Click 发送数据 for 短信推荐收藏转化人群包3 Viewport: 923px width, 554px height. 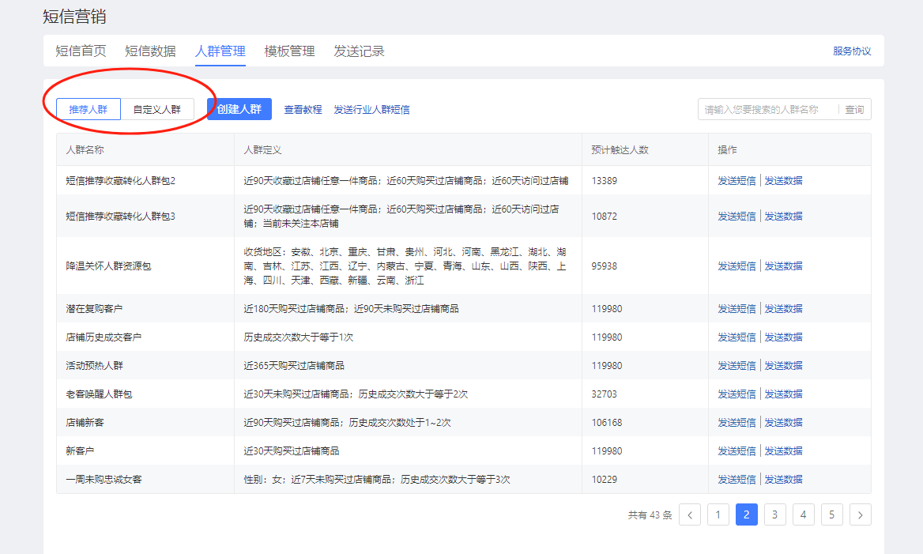tap(783, 216)
